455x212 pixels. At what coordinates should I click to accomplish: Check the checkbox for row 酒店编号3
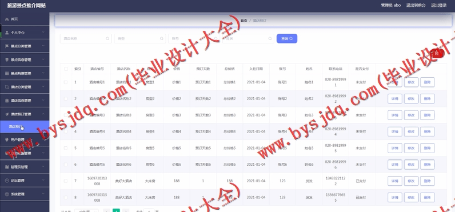[66, 115]
